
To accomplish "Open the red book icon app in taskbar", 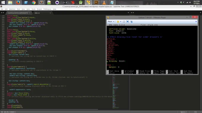I will (x=73, y=2).
